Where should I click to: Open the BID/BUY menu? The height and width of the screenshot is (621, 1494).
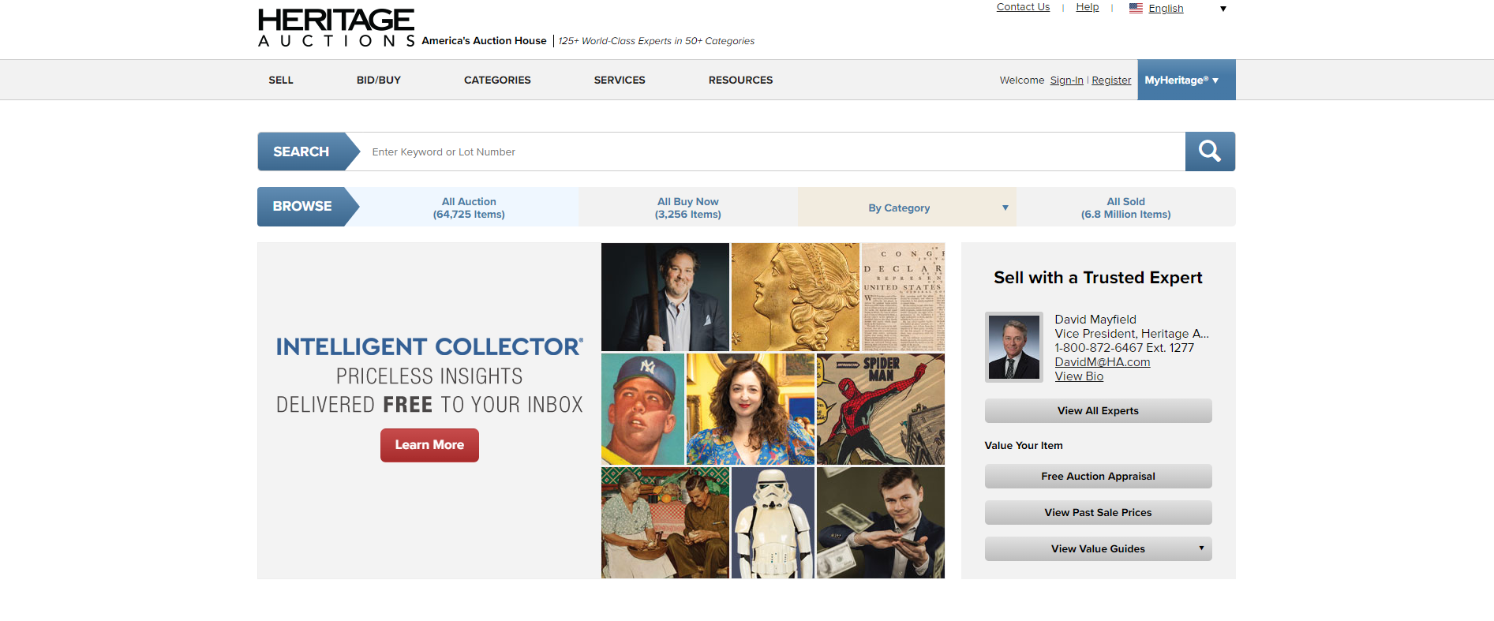click(379, 80)
